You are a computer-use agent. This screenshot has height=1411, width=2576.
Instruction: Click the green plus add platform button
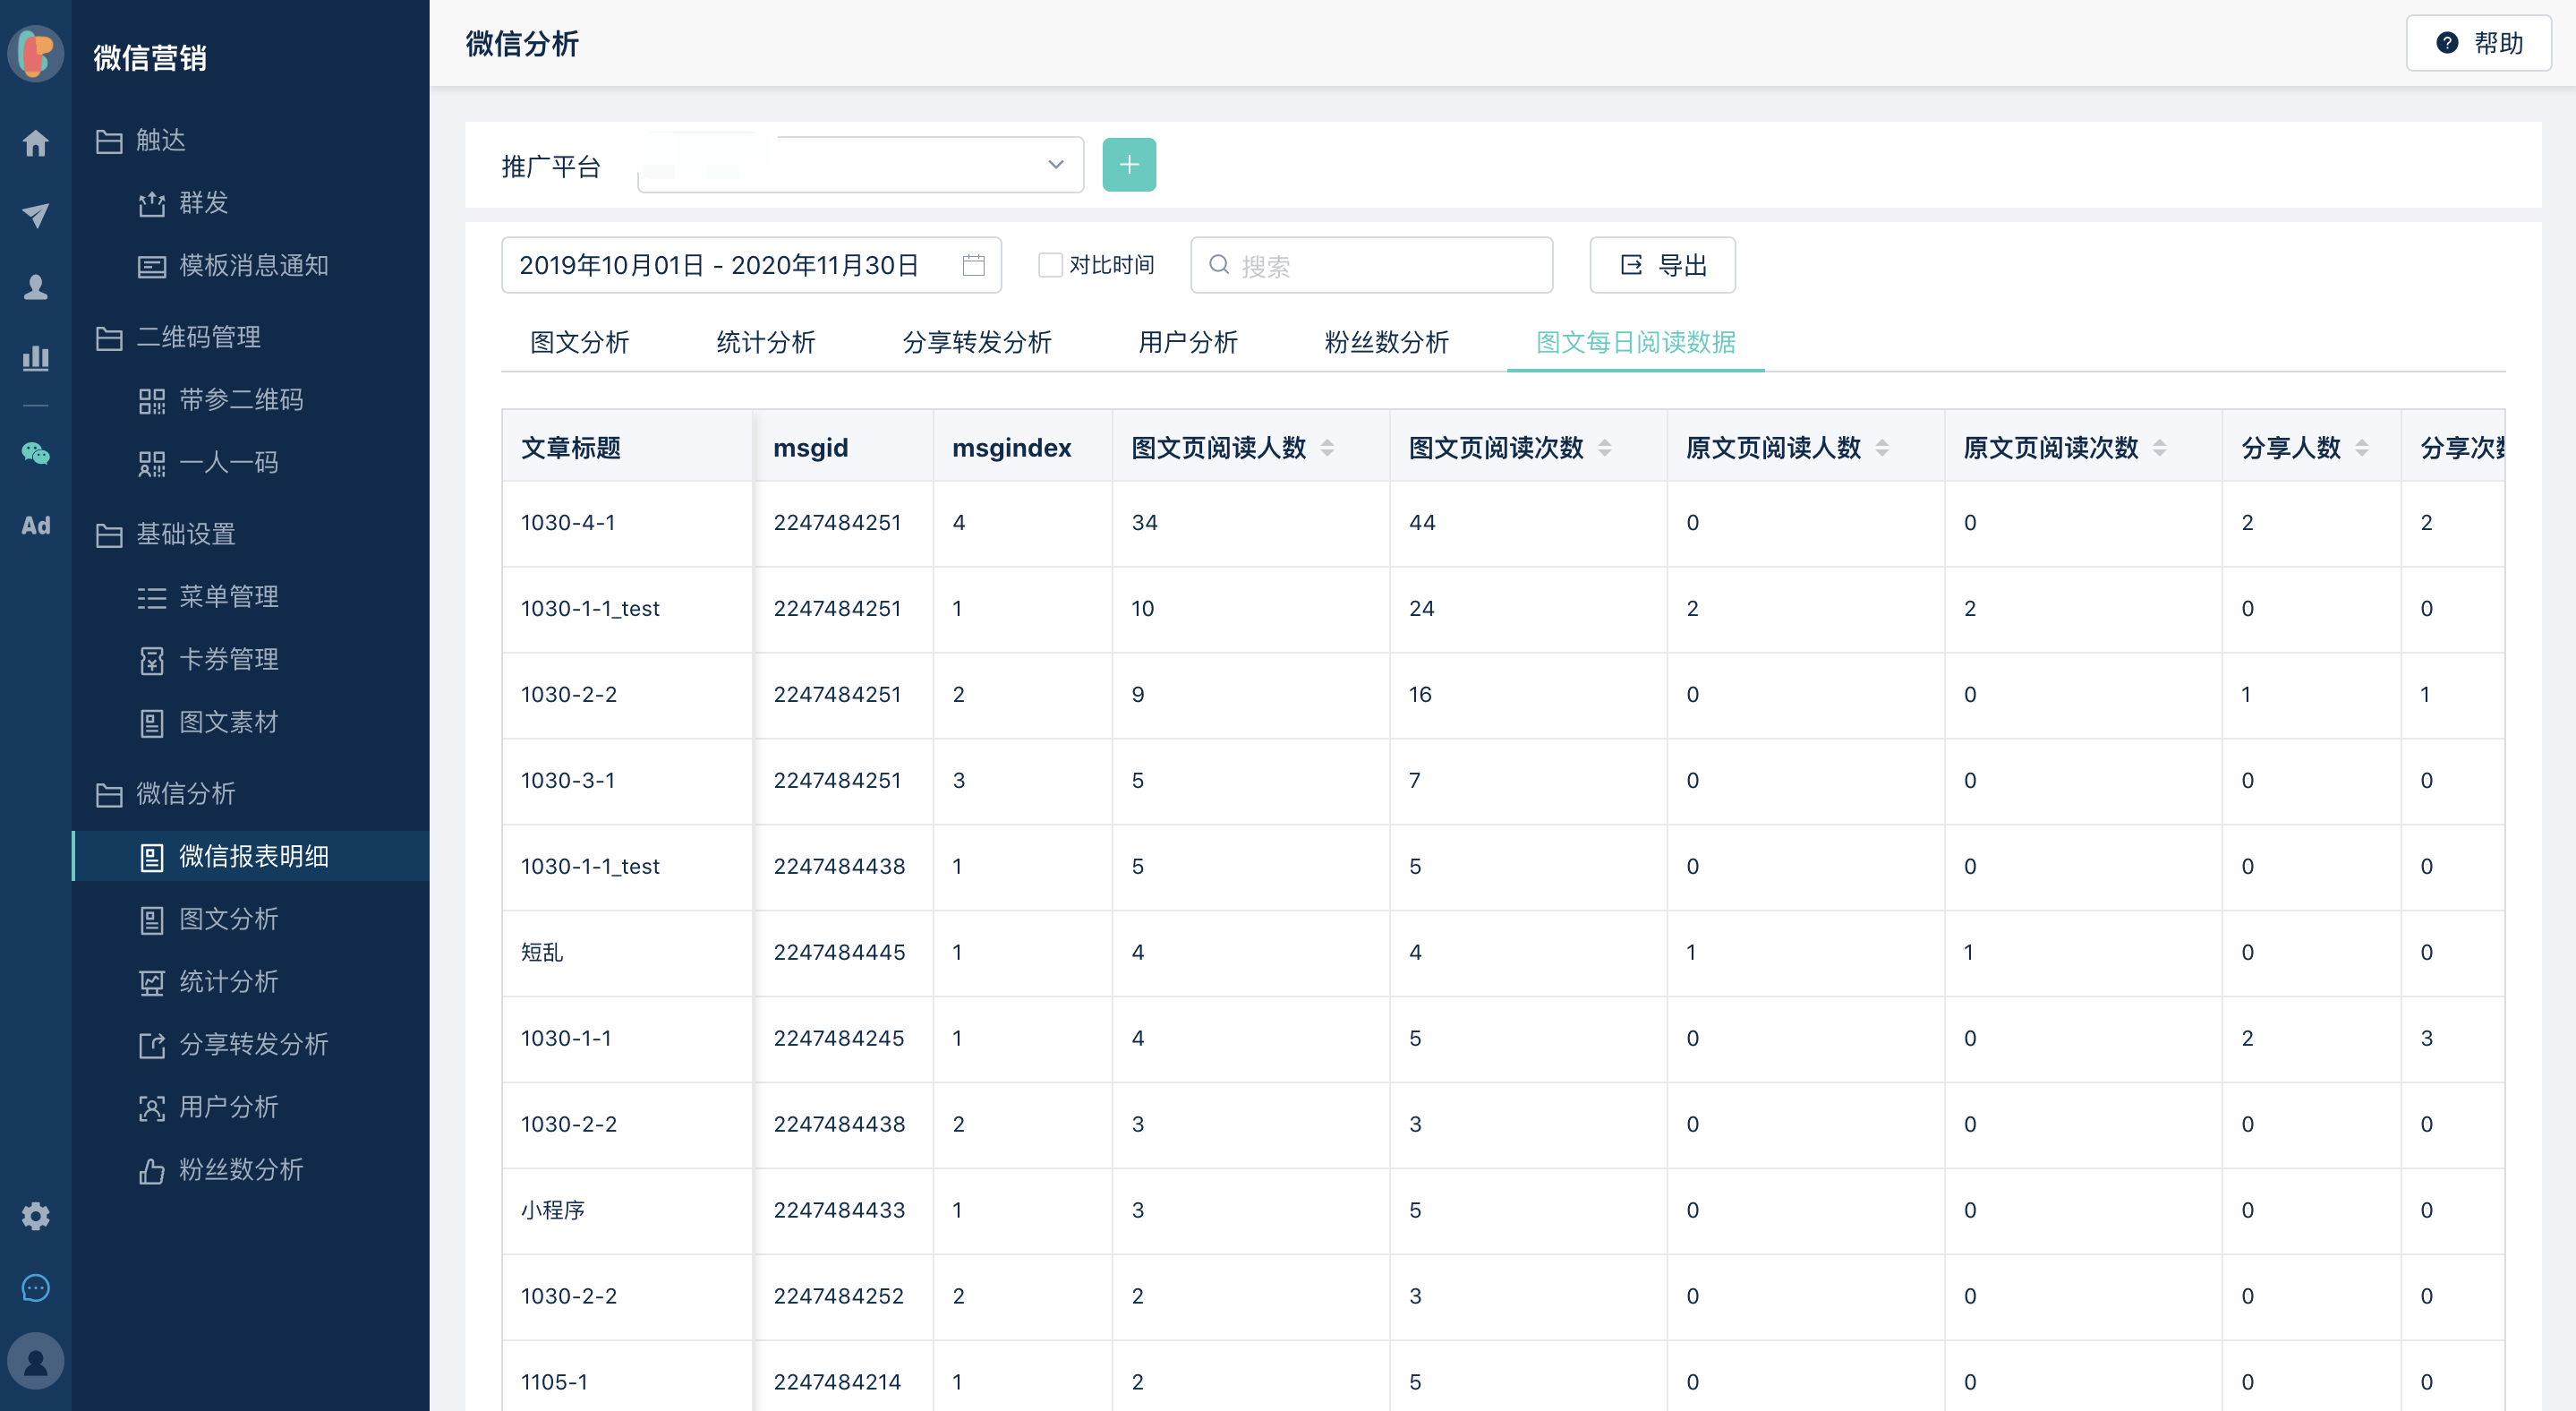(1129, 165)
